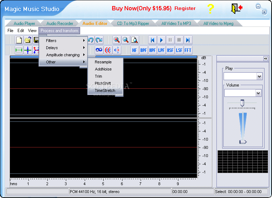
Task: Click the undo arrow icon
Action: pyautogui.click(x=90, y=40)
